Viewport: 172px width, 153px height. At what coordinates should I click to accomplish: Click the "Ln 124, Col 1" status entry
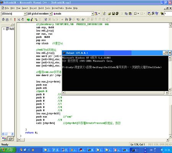(x=138, y=144)
